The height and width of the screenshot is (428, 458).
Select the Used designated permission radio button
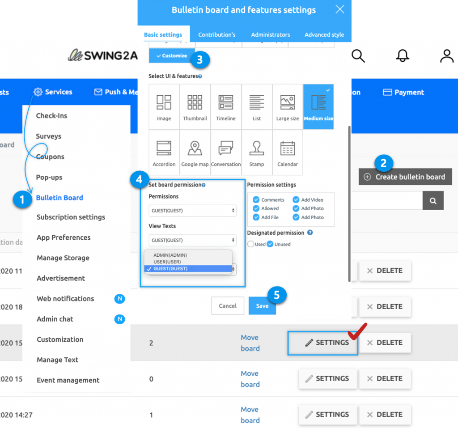click(250, 245)
